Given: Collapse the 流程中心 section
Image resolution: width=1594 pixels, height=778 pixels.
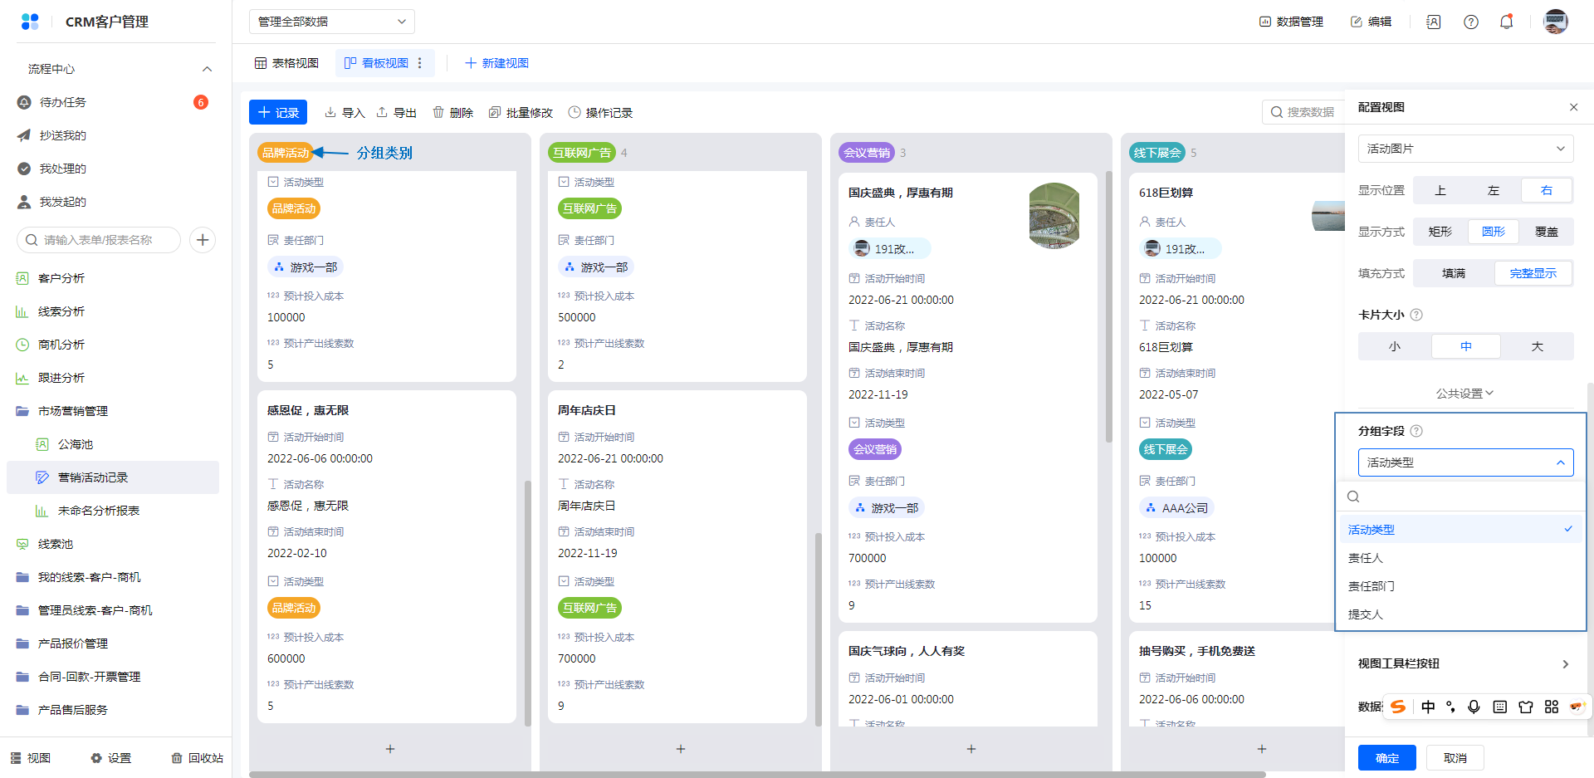Looking at the screenshot, I should 207,69.
